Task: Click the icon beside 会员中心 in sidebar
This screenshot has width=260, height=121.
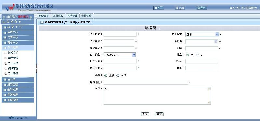Action: 5,32
